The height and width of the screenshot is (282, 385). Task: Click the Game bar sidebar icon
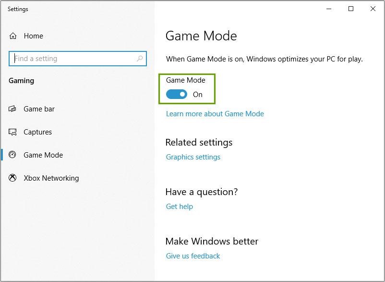click(x=13, y=109)
